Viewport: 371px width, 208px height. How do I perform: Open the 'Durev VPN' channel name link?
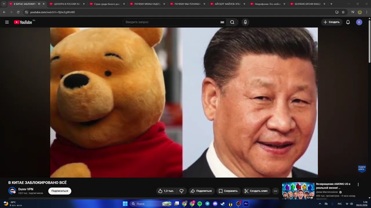click(x=26, y=189)
